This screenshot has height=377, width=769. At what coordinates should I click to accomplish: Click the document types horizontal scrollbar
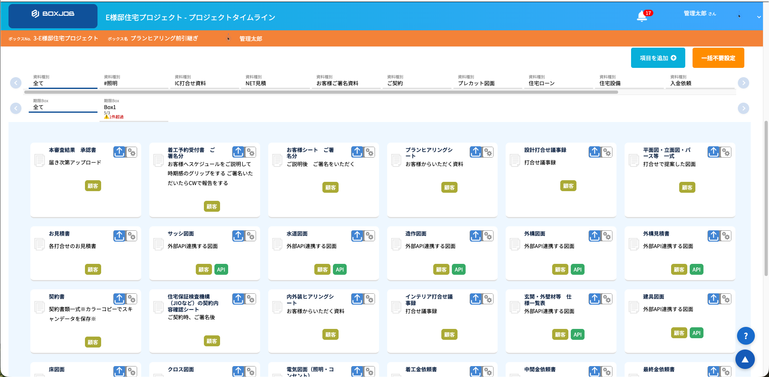(x=321, y=92)
